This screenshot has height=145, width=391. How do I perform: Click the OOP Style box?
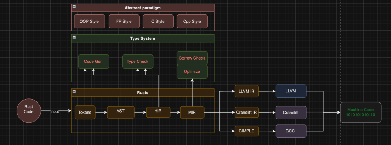[89, 21]
